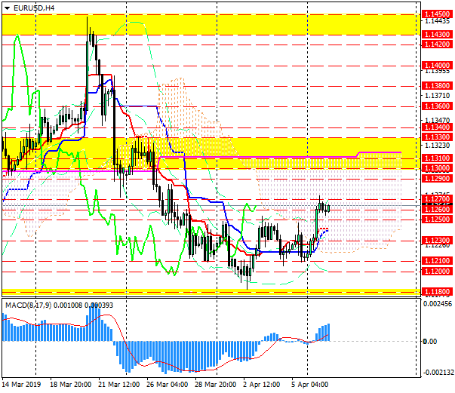
Task: Click the 1.14000 price level tag
Action: click(437, 66)
